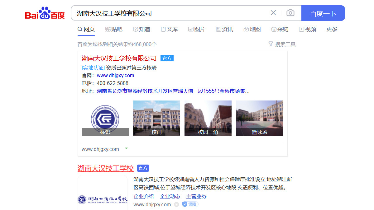Open 湖南大汉技工学校 second result title
The height and width of the screenshot is (210, 374).
tap(106, 168)
